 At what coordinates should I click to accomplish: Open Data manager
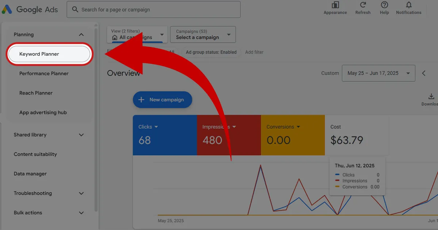30,174
